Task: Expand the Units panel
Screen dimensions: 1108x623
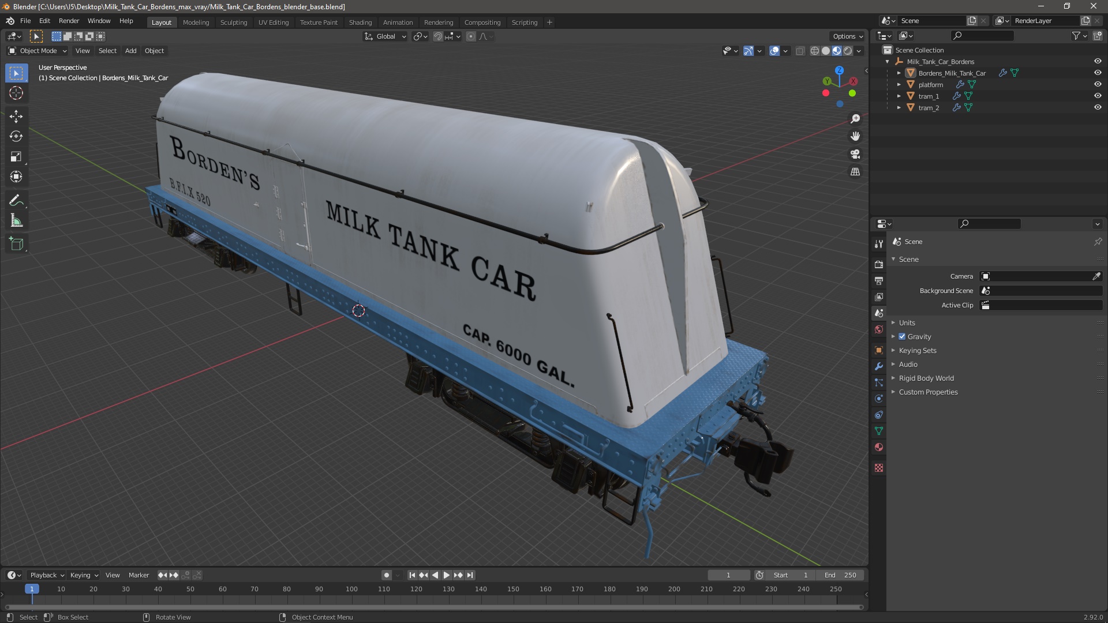Action: click(907, 323)
